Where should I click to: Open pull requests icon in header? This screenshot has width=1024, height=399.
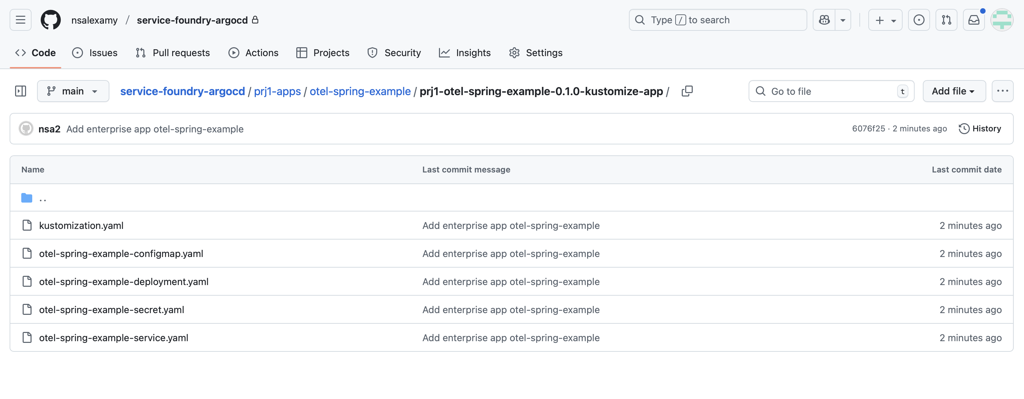pyautogui.click(x=946, y=20)
